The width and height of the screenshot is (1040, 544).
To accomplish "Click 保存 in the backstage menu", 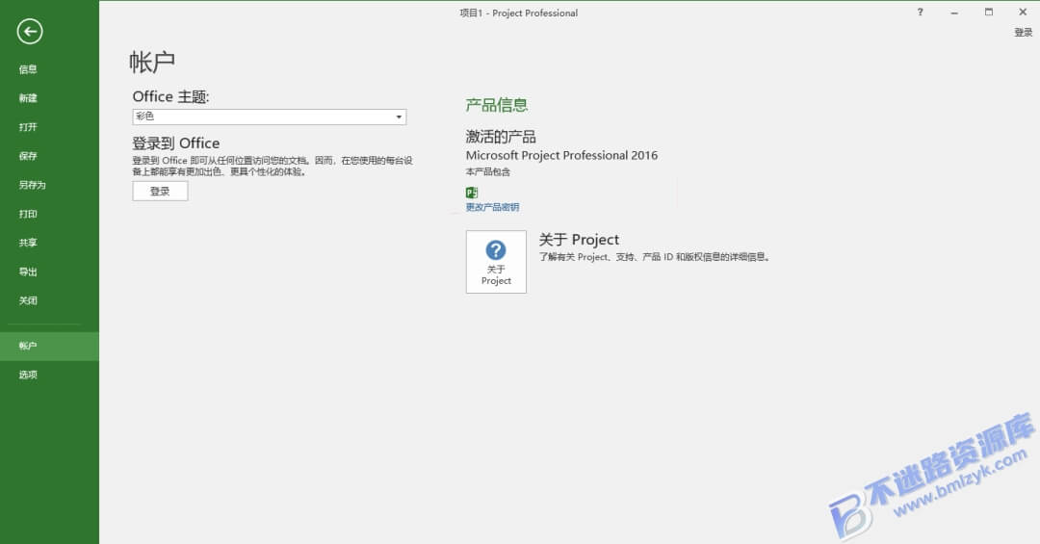I will (28, 156).
